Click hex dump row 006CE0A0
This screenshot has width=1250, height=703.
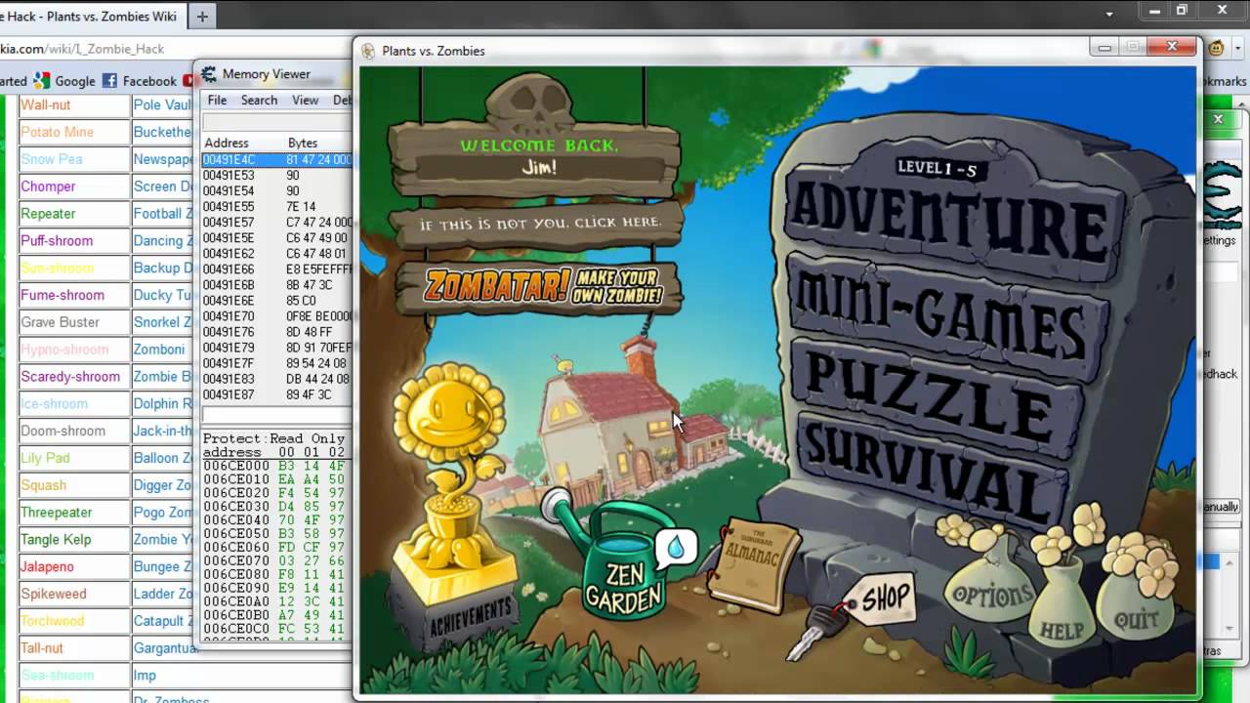pyautogui.click(x=276, y=601)
